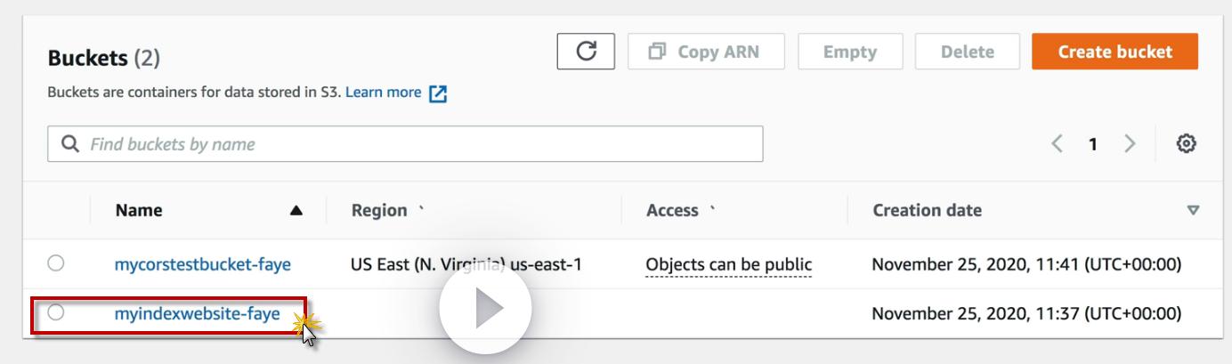Click the play video overlay button
1232x364 pixels.
[x=485, y=310]
